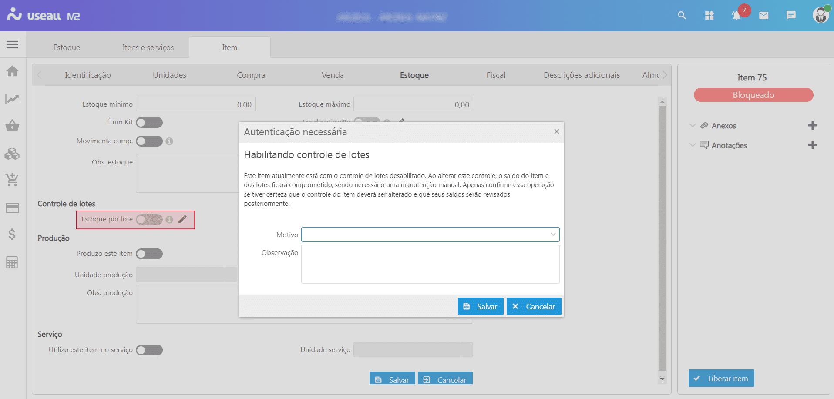Open the shopping basket sidebar icon
834x399 pixels.
pos(12,126)
